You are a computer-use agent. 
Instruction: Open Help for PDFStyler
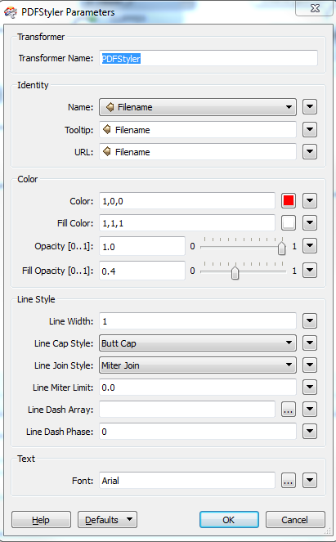click(x=41, y=520)
